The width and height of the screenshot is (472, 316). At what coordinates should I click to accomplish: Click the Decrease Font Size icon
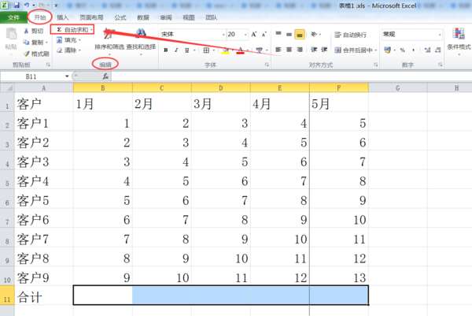tap(264, 35)
